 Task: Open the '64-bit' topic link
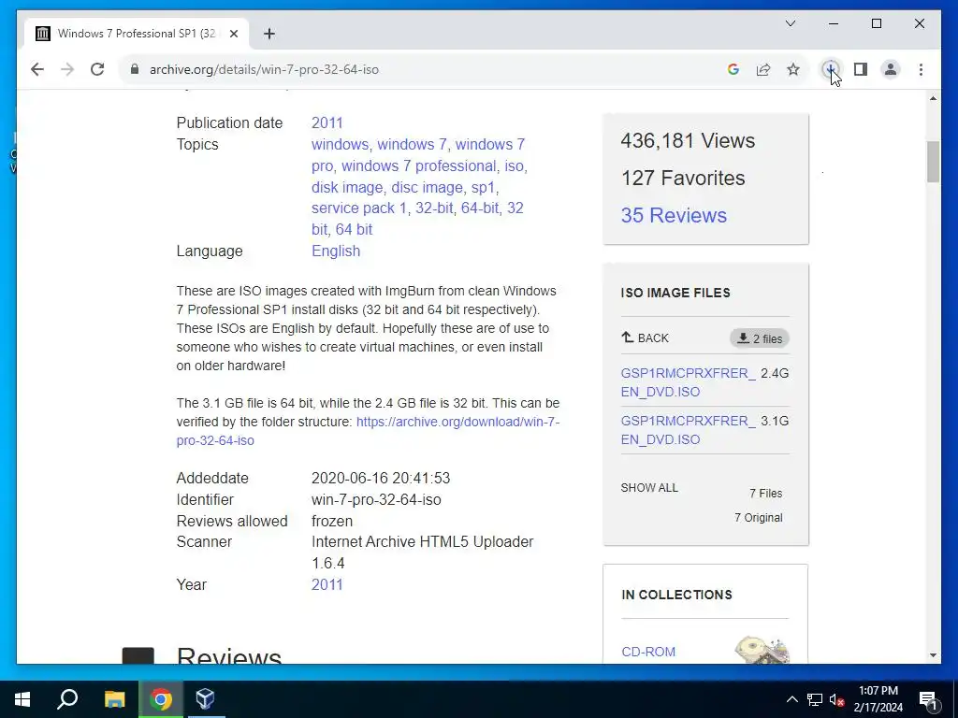click(x=480, y=208)
